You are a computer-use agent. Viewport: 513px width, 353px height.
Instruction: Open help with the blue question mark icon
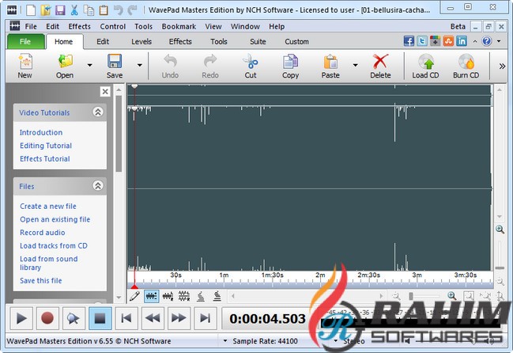pos(486,41)
